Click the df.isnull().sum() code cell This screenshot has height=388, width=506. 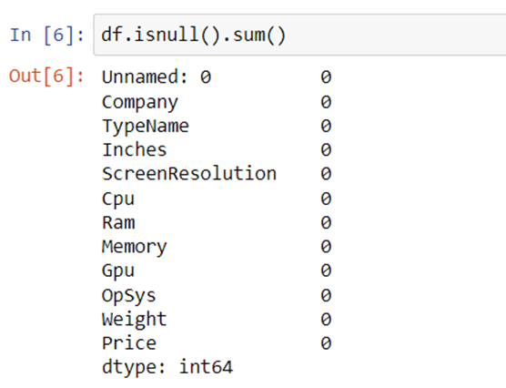[300, 35]
